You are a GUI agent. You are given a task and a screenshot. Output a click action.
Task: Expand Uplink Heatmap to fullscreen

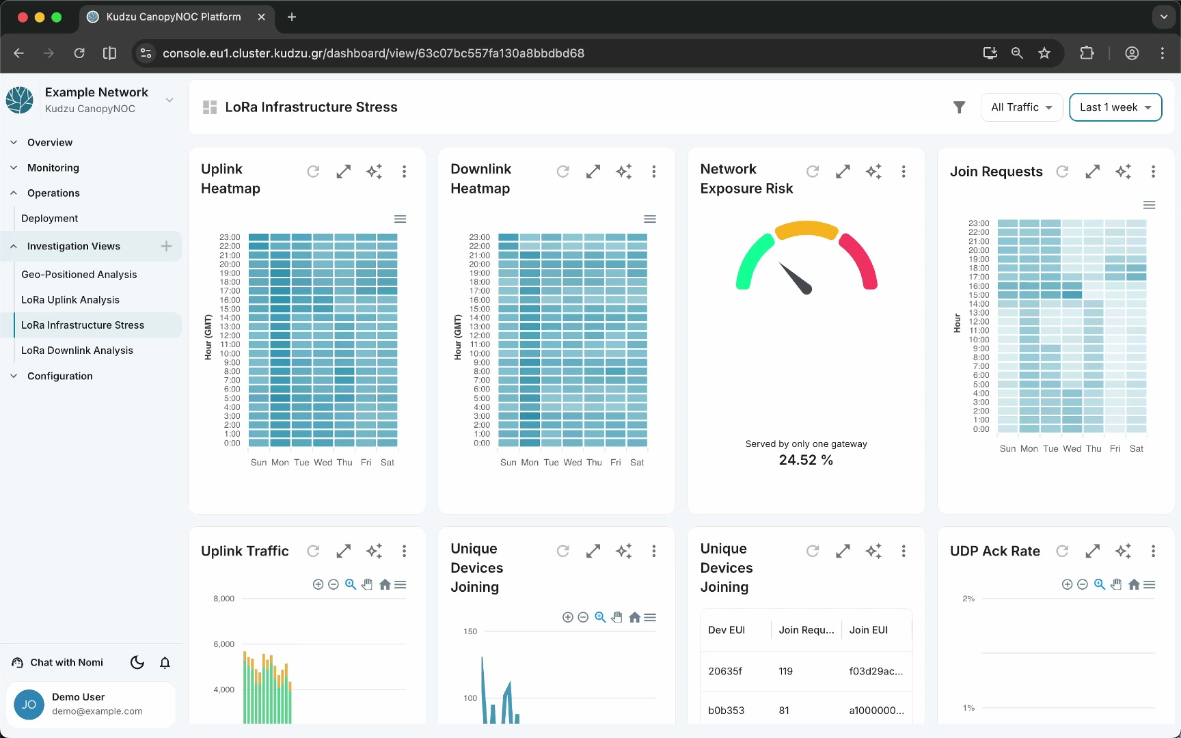(344, 172)
